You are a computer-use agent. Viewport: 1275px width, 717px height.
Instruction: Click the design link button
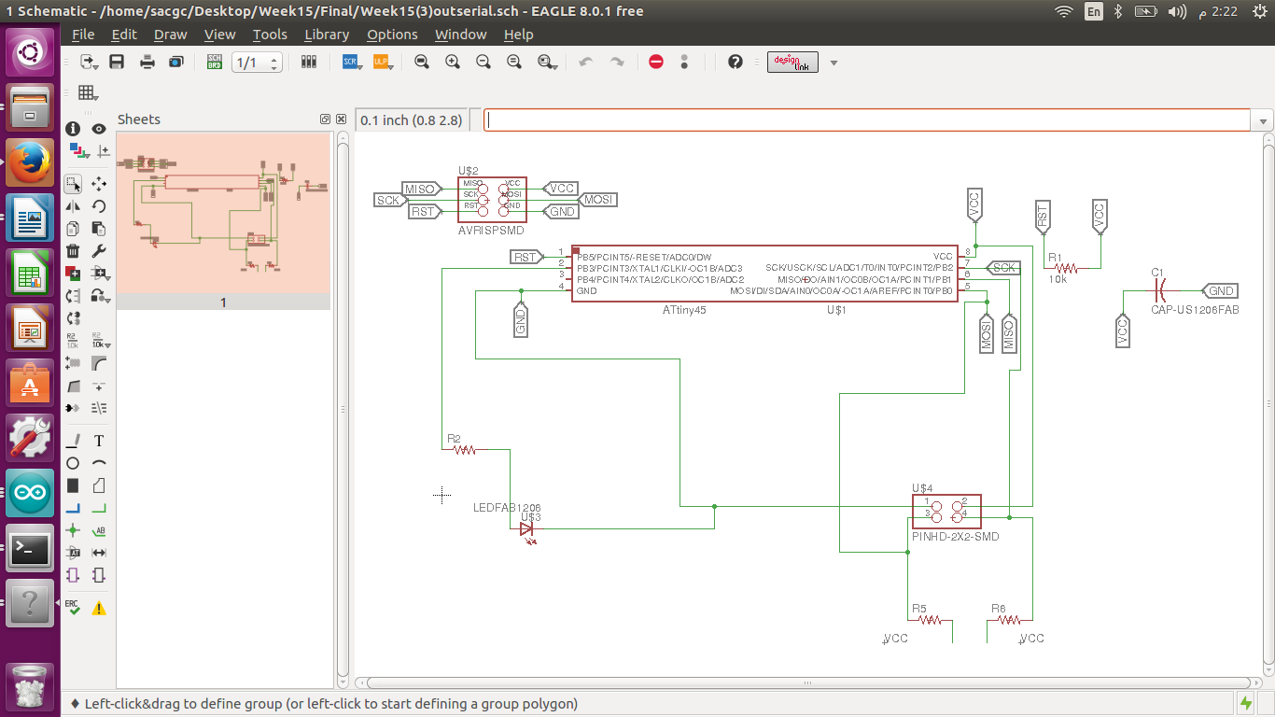tap(792, 62)
